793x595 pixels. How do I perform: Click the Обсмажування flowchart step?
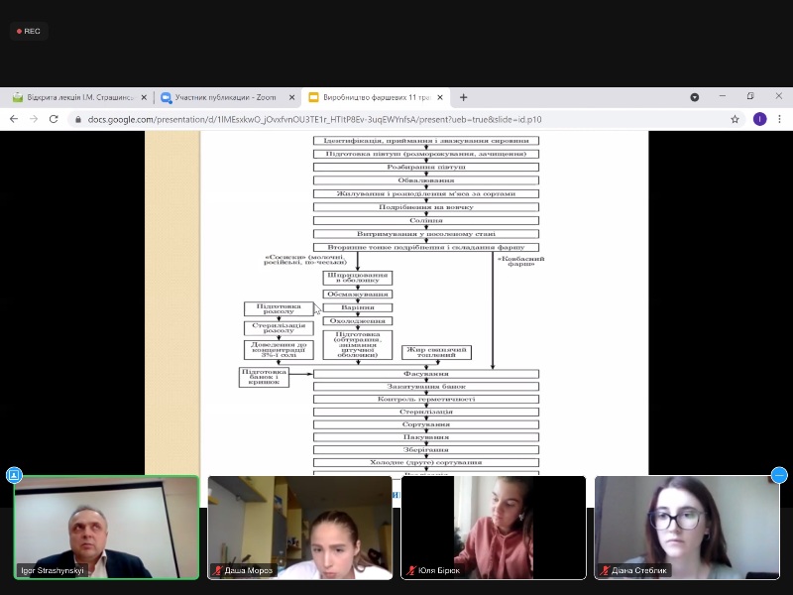pyautogui.click(x=358, y=294)
